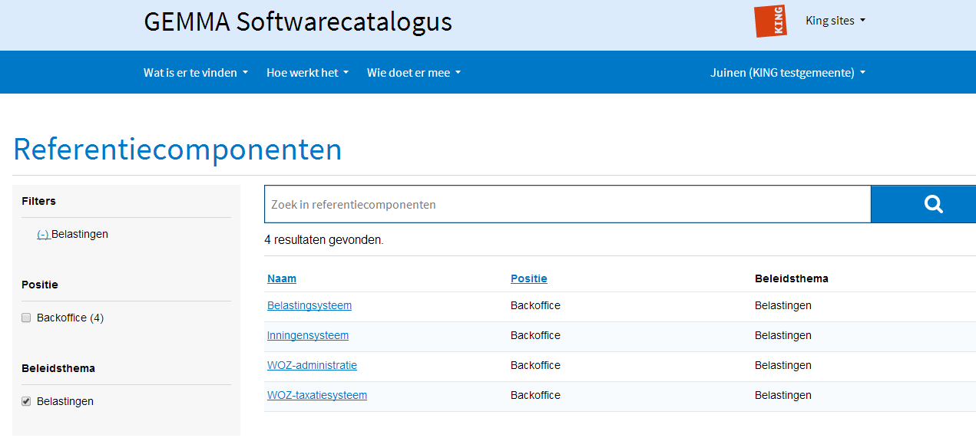976x438 pixels.
Task: Open the WOZ-taxatiesysteem link
Action: pos(317,395)
